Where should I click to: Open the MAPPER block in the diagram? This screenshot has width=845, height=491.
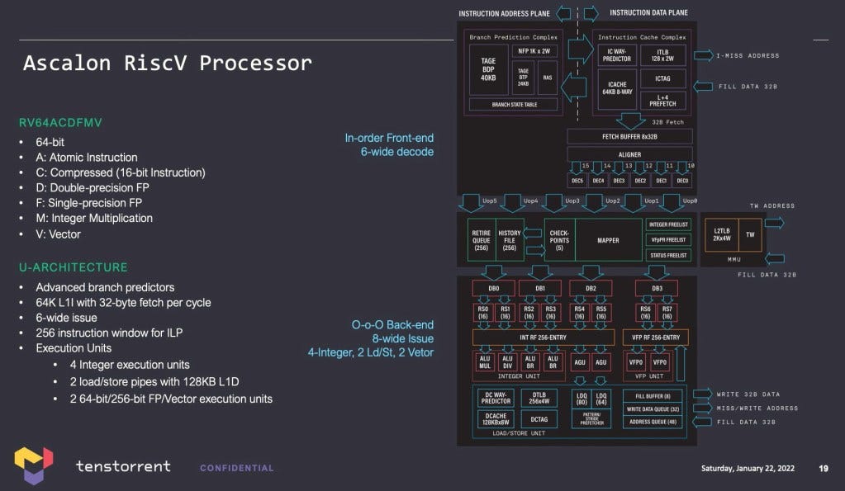pyautogui.click(x=609, y=239)
